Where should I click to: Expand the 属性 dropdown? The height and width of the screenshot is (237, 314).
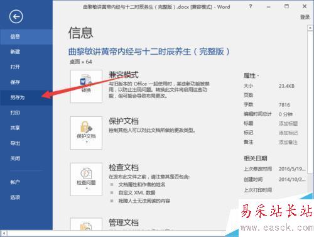251,75
